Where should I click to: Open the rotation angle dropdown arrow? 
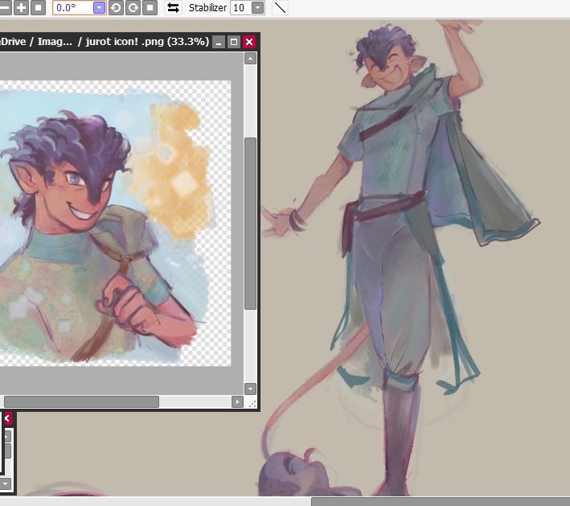tap(99, 7)
